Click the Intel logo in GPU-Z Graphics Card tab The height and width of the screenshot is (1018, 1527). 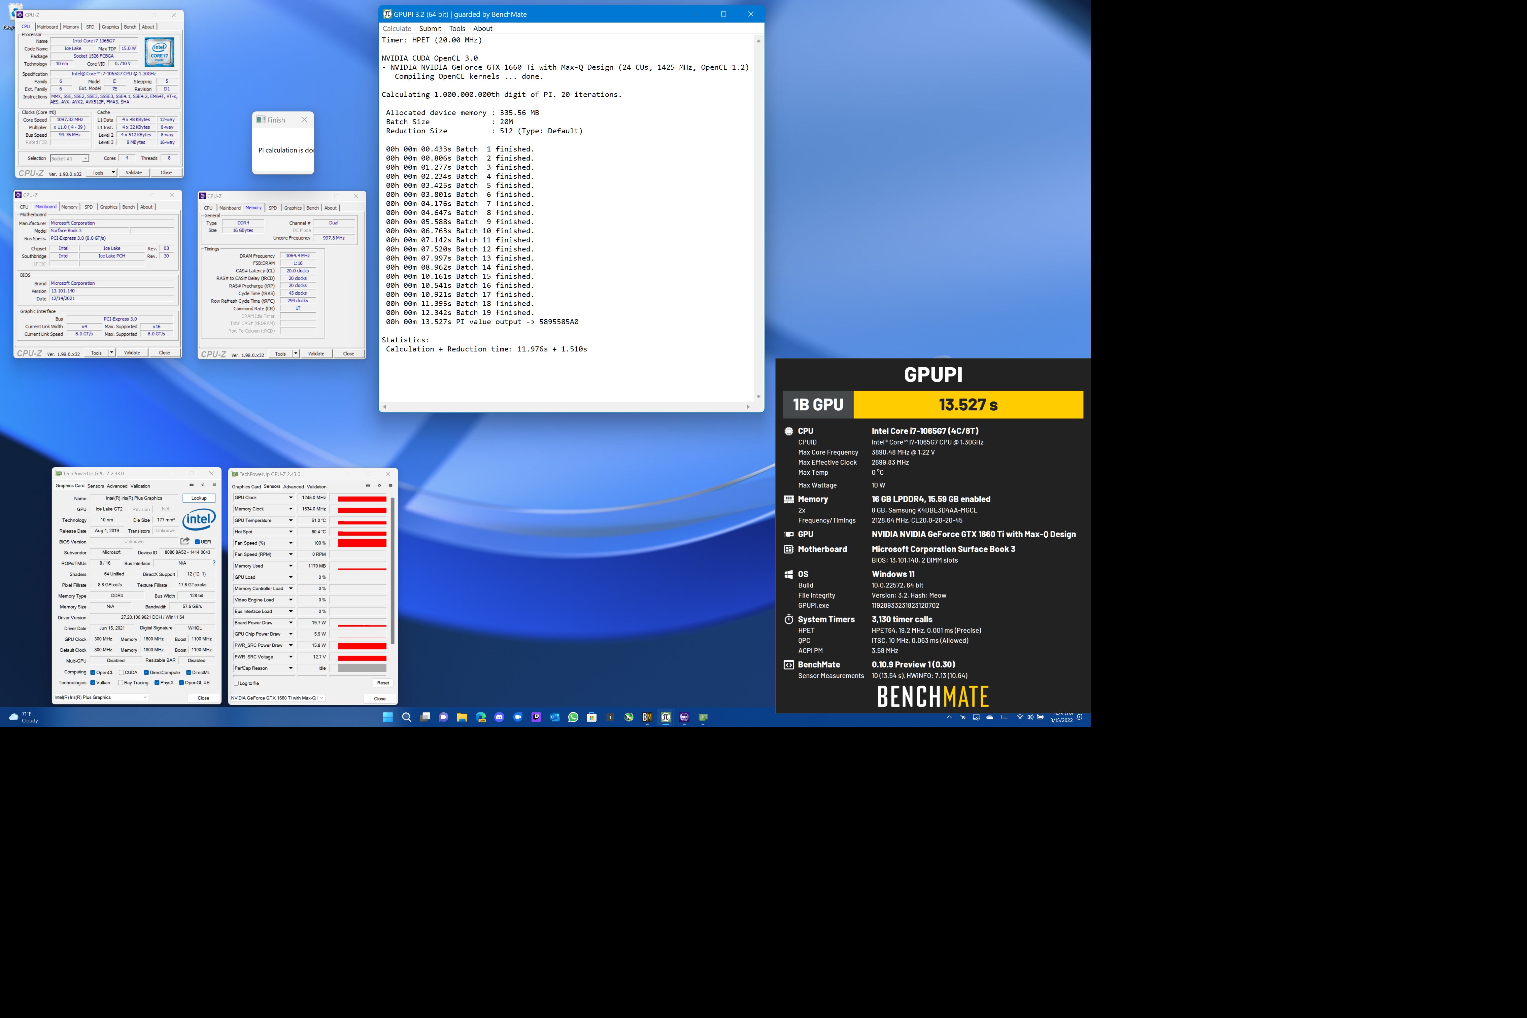pyautogui.click(x=199, y=519)
